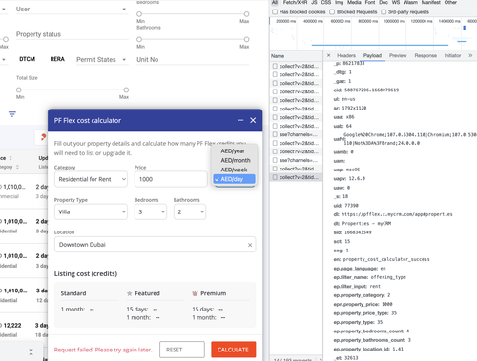This screenshot has height=361, width=477.
Task: Filter network by Img
Action: coord(339,2)
